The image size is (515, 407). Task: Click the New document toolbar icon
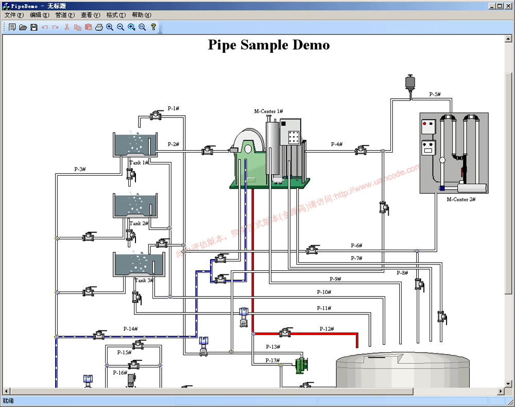pos(12,27)
